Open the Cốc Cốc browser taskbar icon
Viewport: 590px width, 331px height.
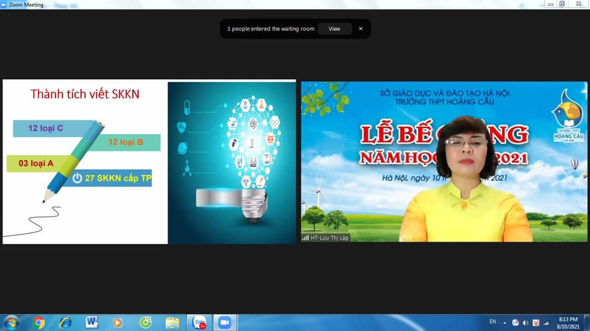pyautogui.click(x=145, y=322)
